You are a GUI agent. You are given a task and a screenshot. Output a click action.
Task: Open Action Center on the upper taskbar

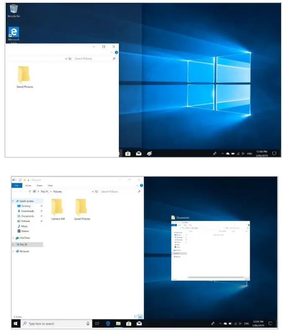tap(274, 154)
